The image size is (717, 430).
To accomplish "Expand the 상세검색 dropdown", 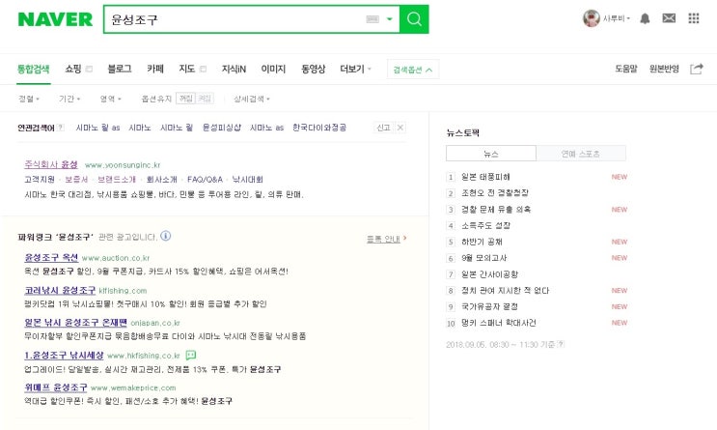I will click(x=252, y=99).
